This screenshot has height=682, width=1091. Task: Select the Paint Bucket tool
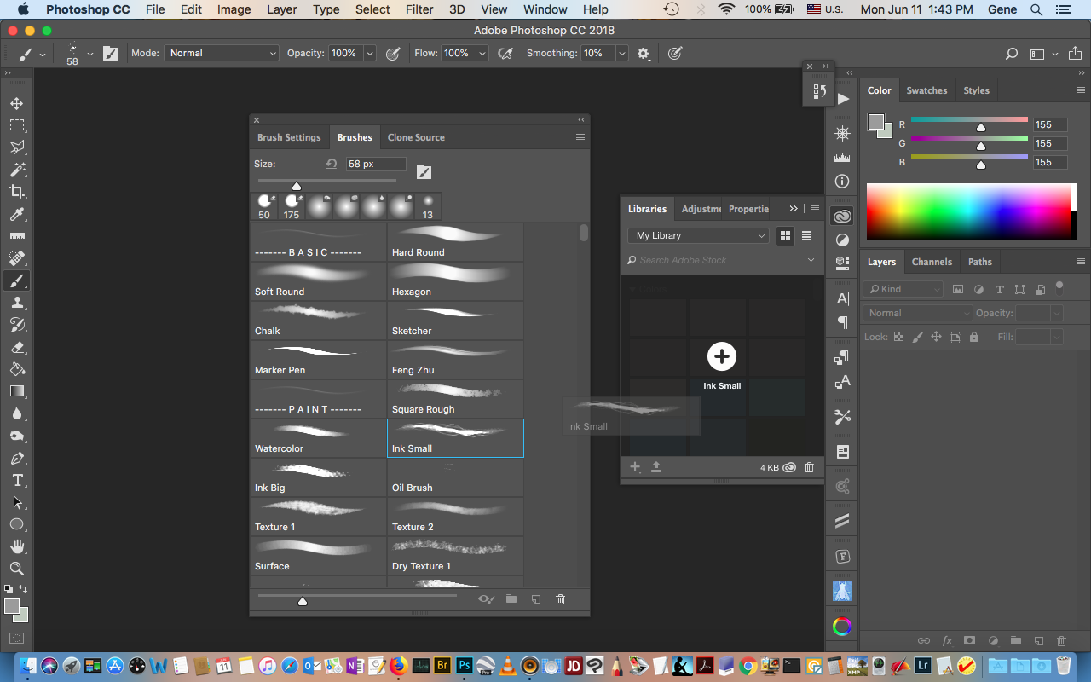[16, 369]
